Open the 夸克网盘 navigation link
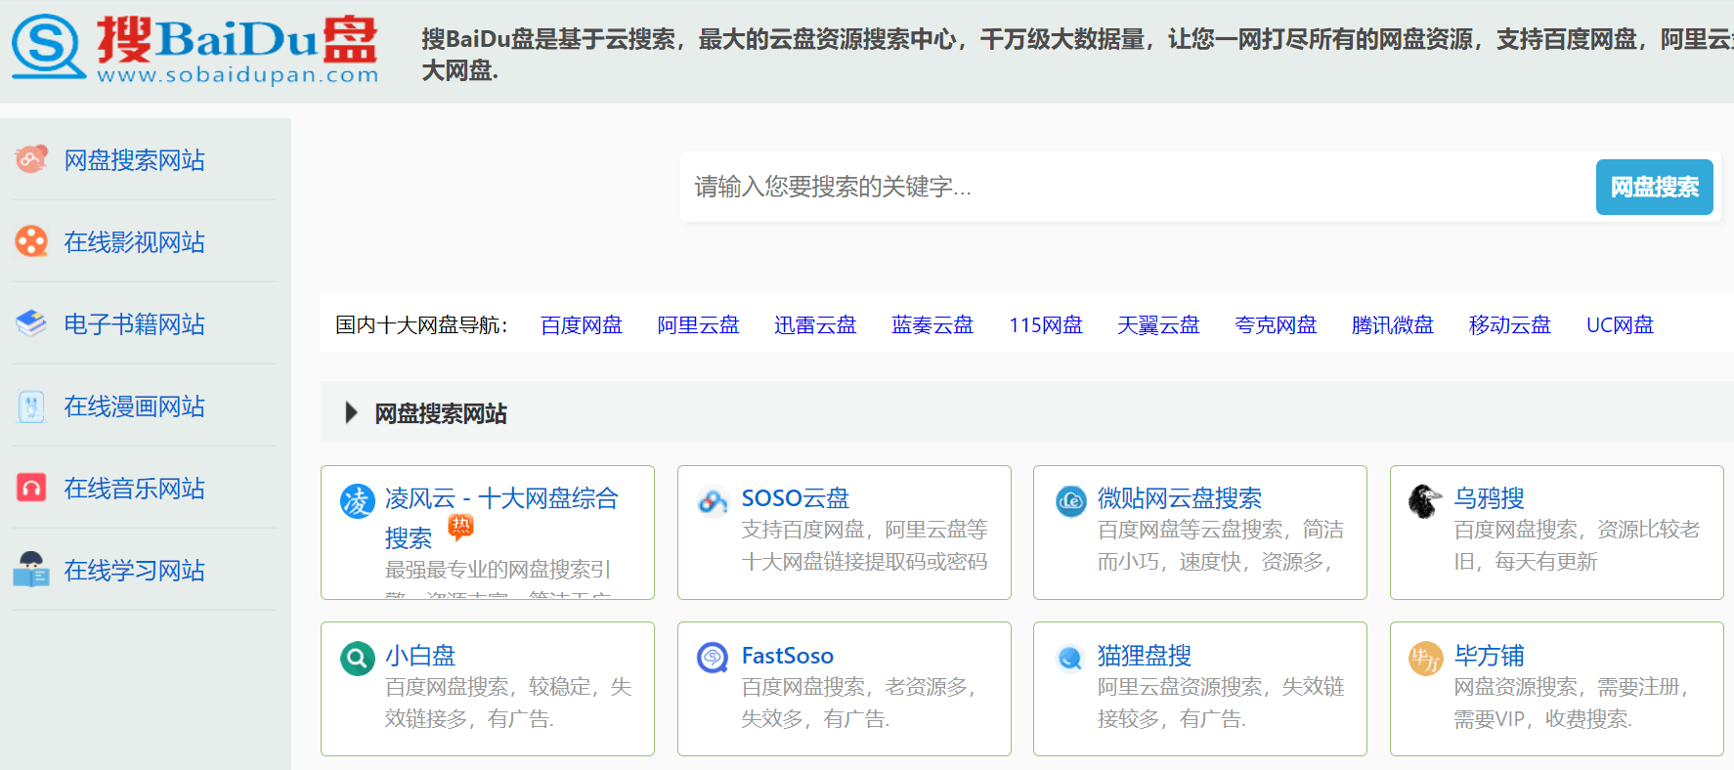 [x=1276, y=325]
